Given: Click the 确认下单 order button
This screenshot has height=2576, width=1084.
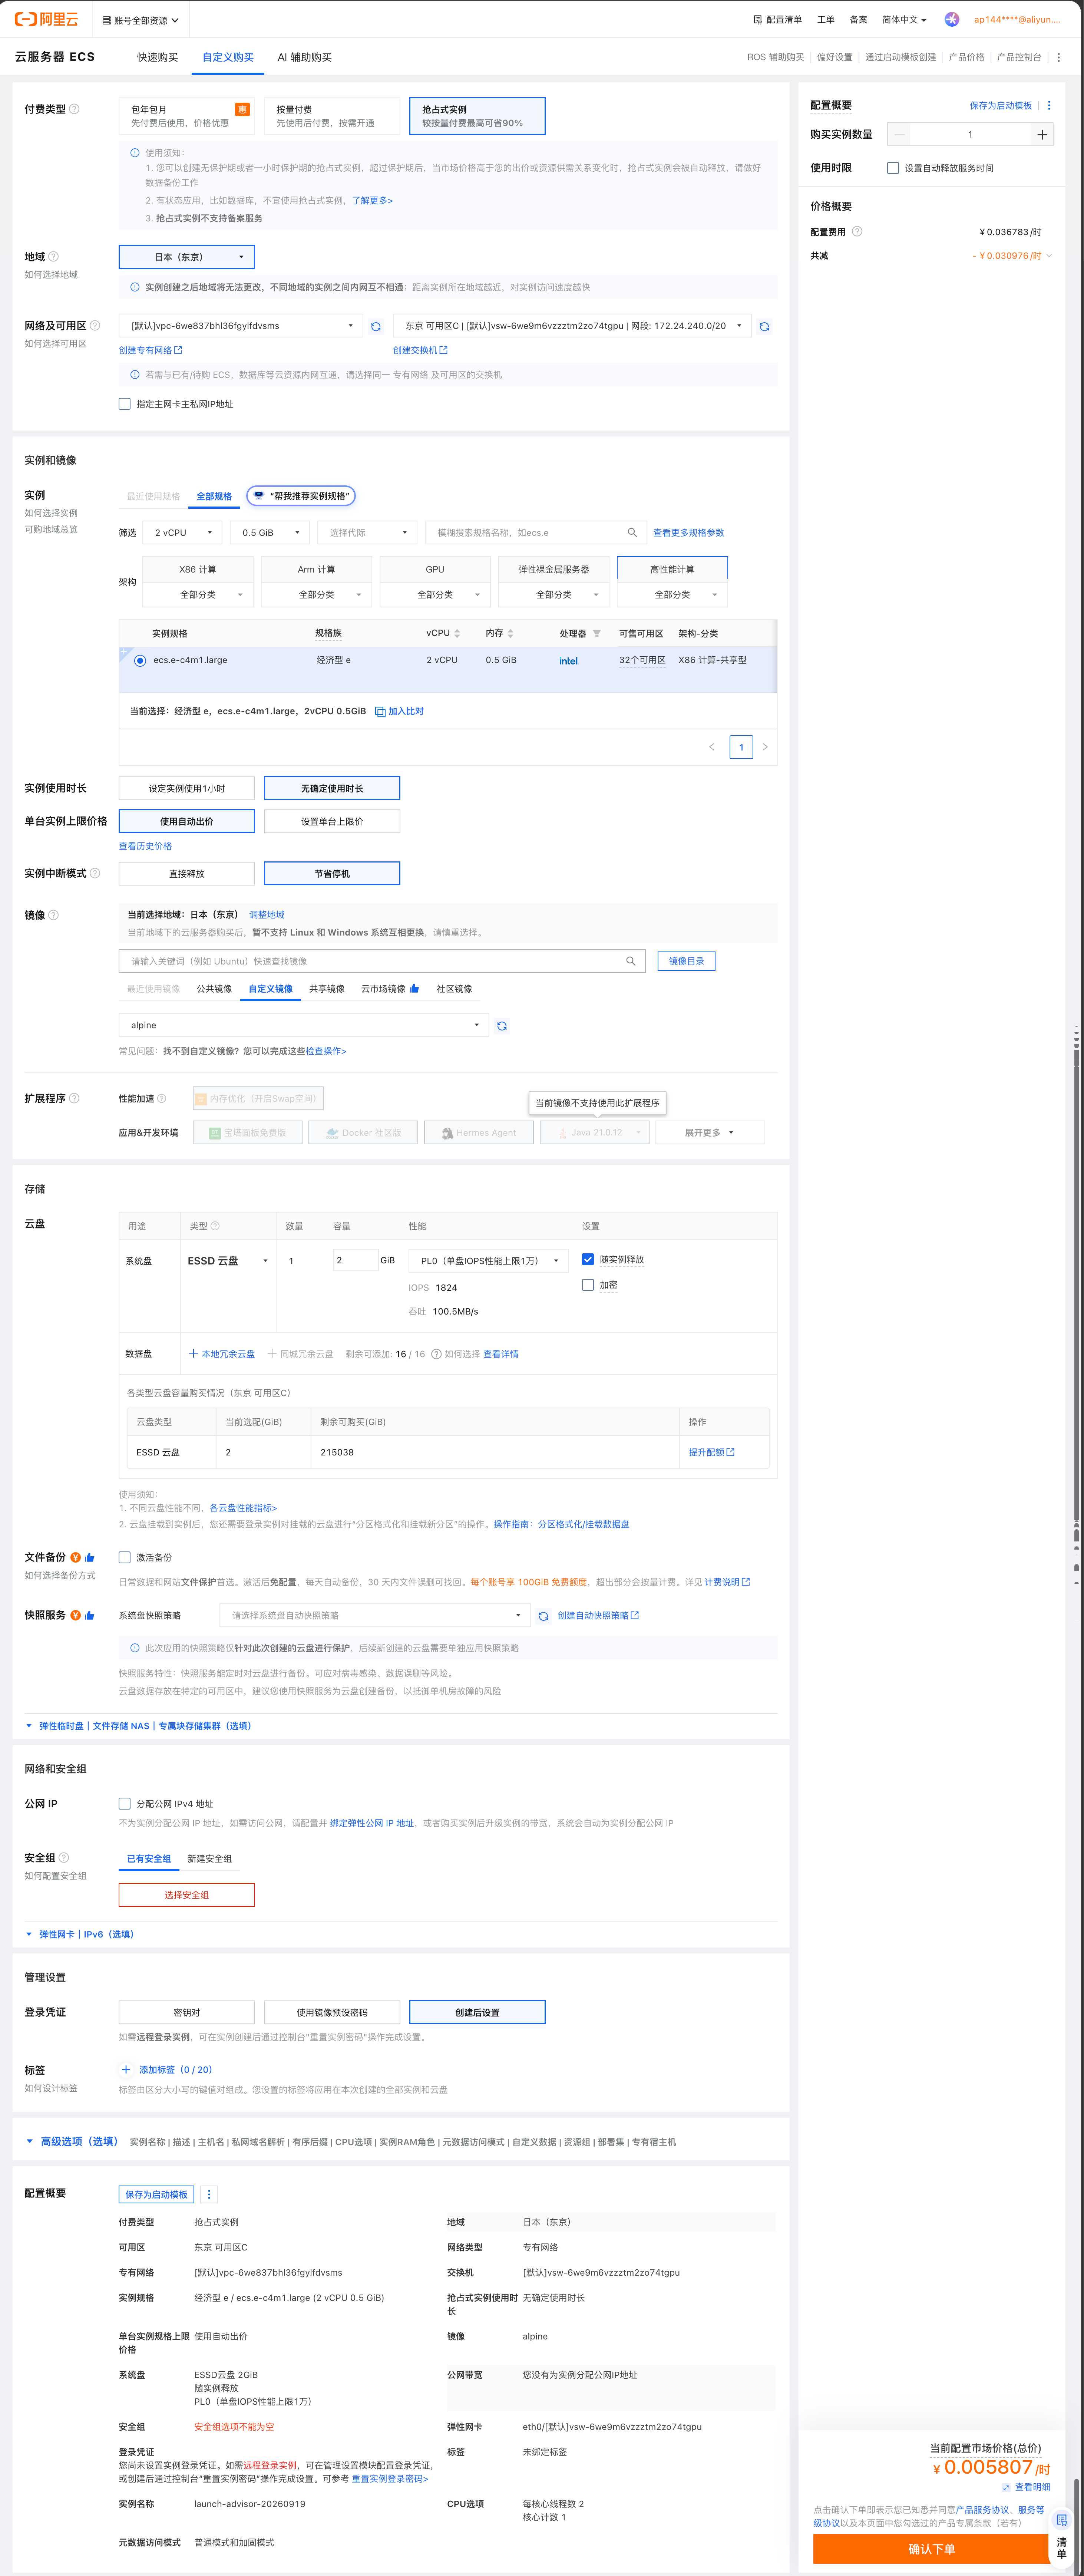Looking at the screenshot, I should [931, 2549].
